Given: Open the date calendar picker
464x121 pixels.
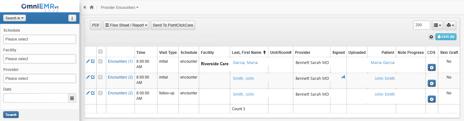Looking at the screenshot, I should coord(72,98).
